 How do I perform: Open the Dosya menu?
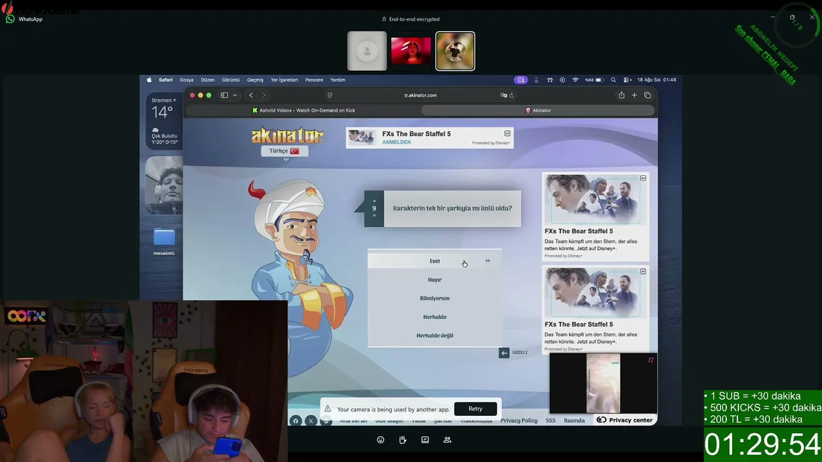(x=187, y=80)
